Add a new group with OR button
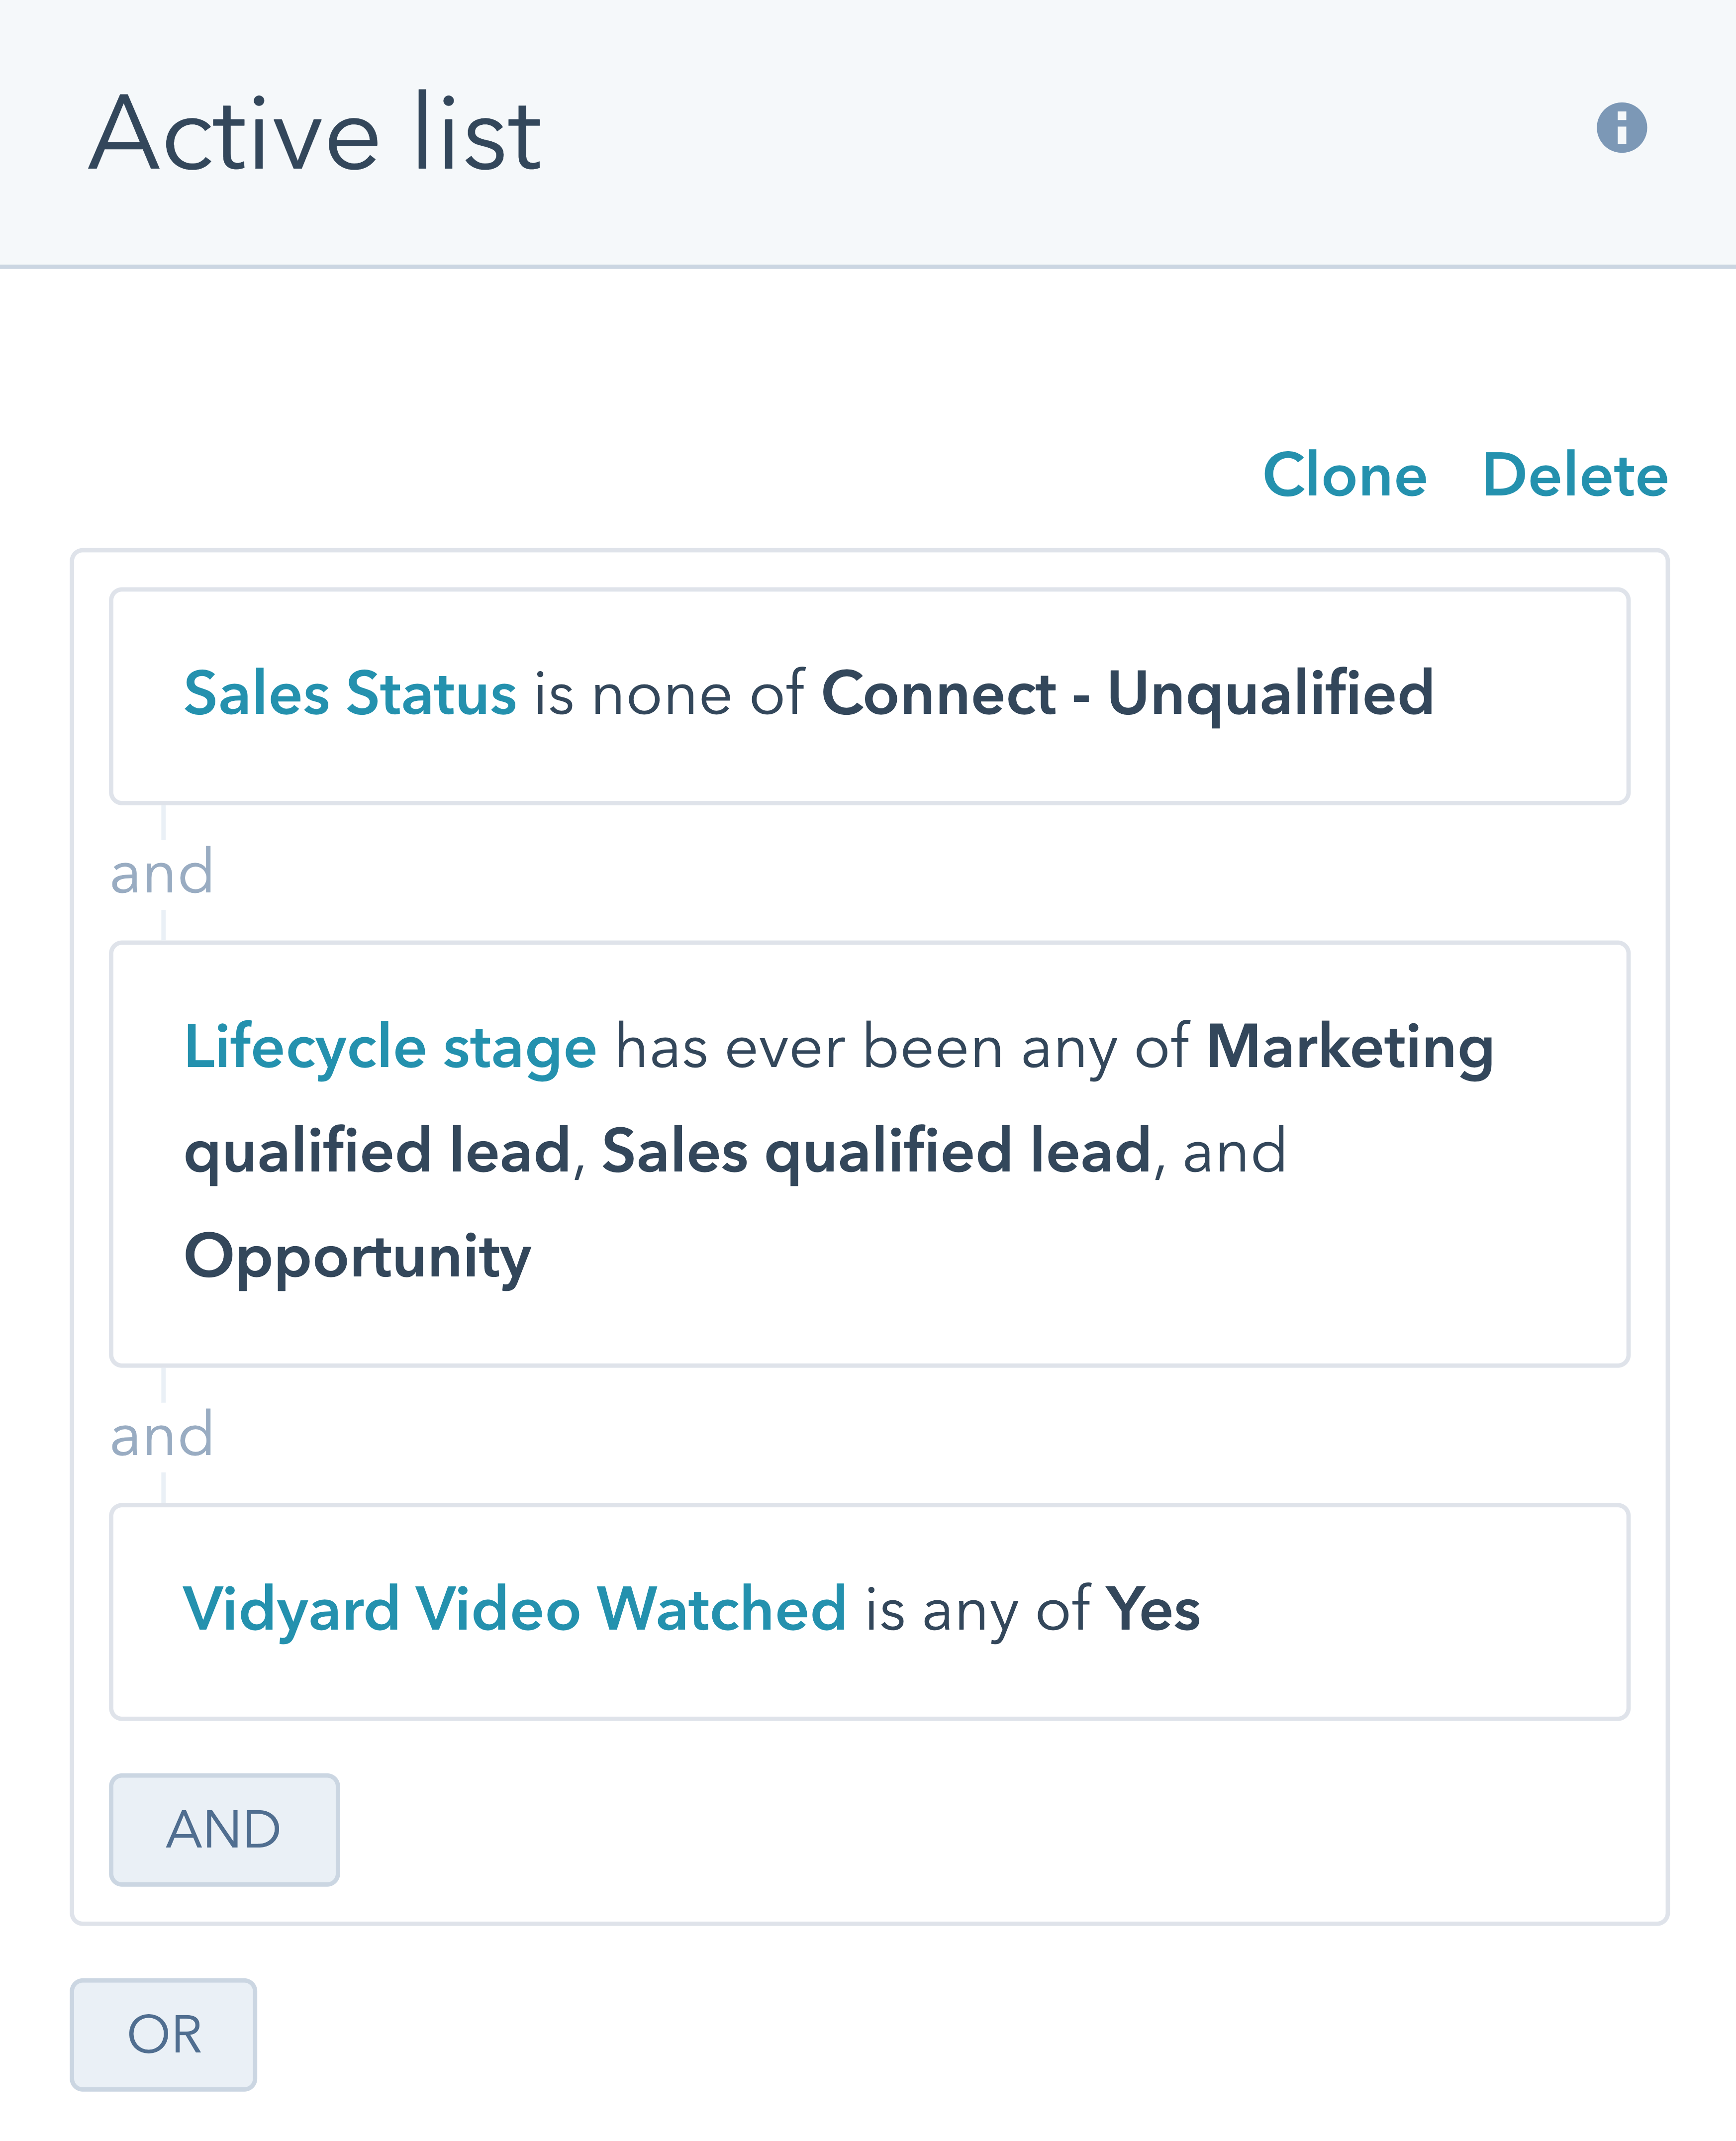 [x=164, y=2035]
